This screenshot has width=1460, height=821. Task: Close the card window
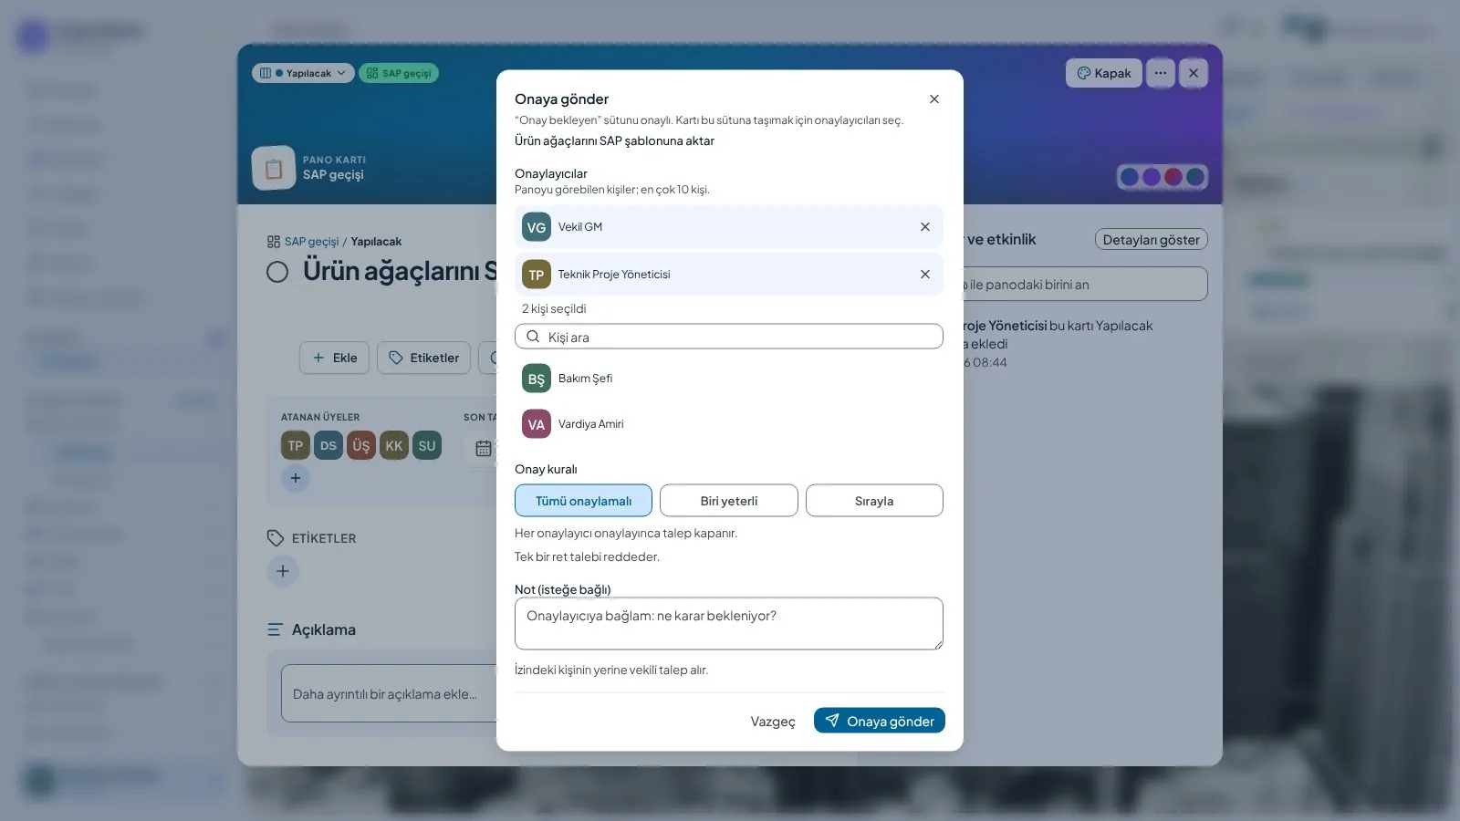click(1194, 73)
